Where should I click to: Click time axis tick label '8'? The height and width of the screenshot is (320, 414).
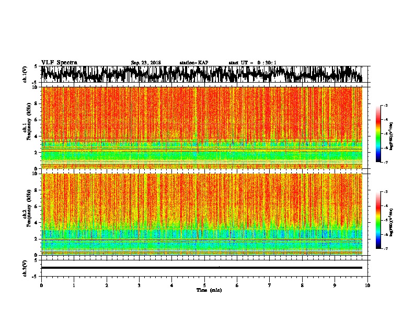(302, 285)
